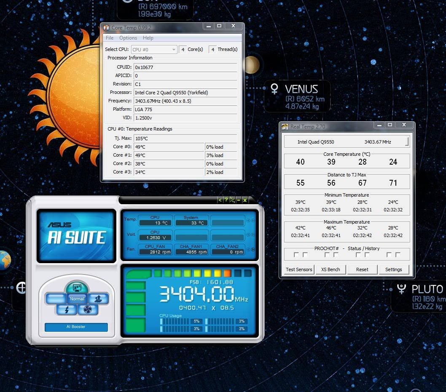Click the 3404.00 MHz frequency readout
Image resolution: width=446 pixels, height=392 pixels.
click(203, 294)
